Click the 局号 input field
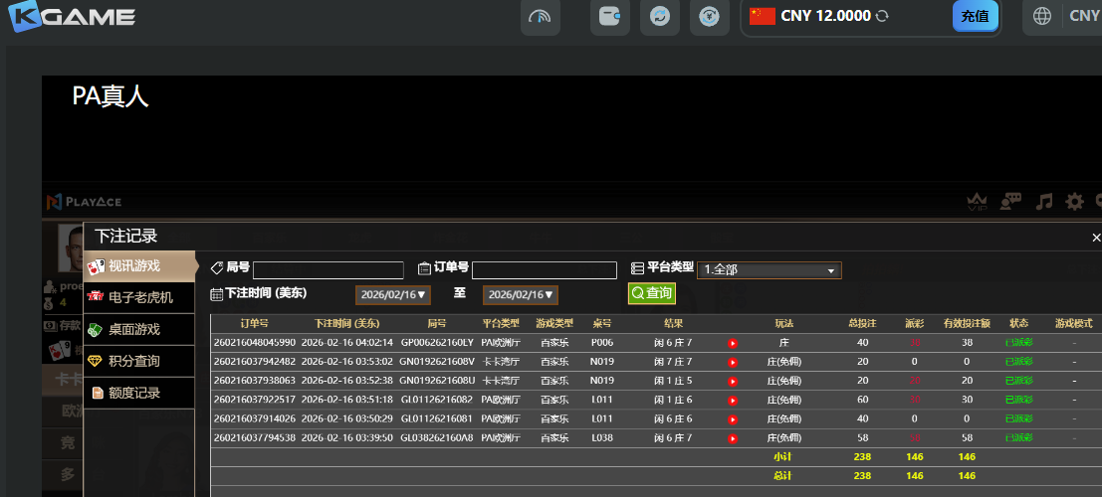Screen dimensions: 1102x497 pyautogui.click(x=329, y=270)
